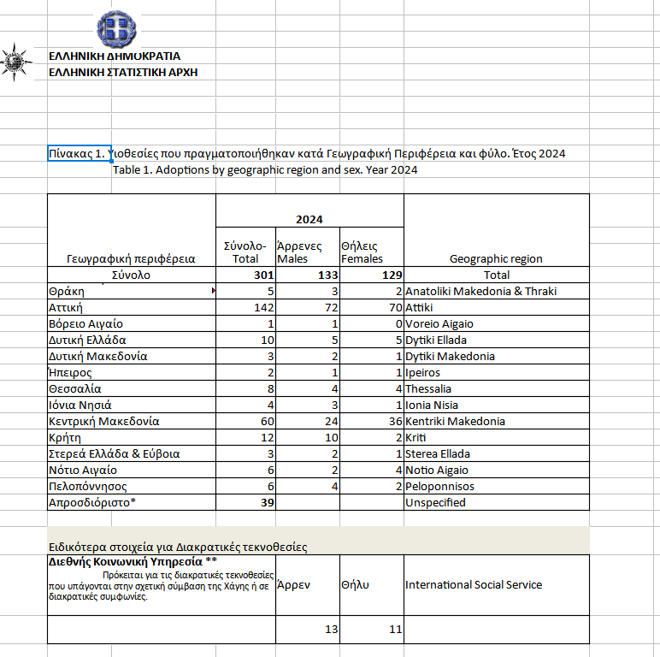660x657 pixels.
Task: Select the 'Θεσσαλία' cell
Action: [132, 388]
